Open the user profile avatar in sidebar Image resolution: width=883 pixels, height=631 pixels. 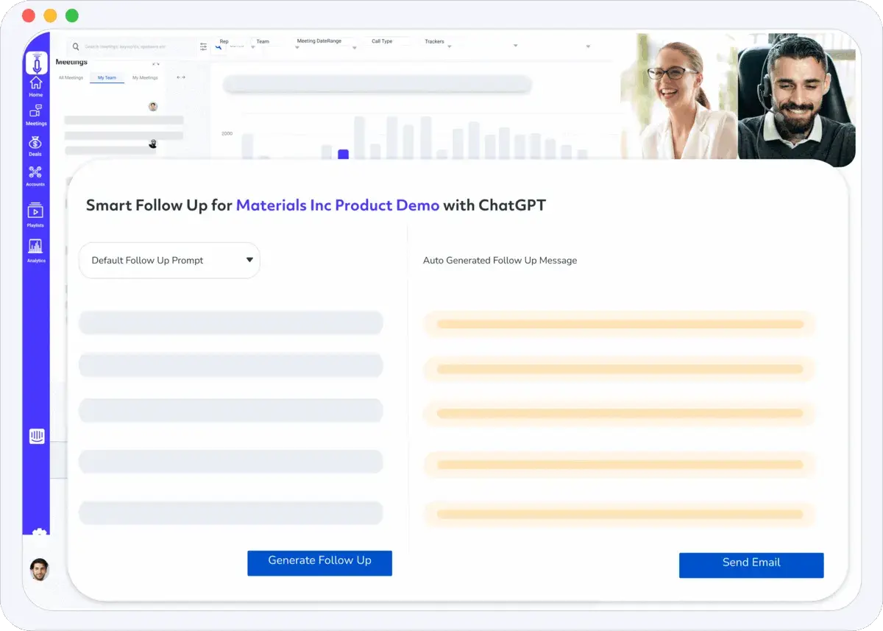[39, 569]
